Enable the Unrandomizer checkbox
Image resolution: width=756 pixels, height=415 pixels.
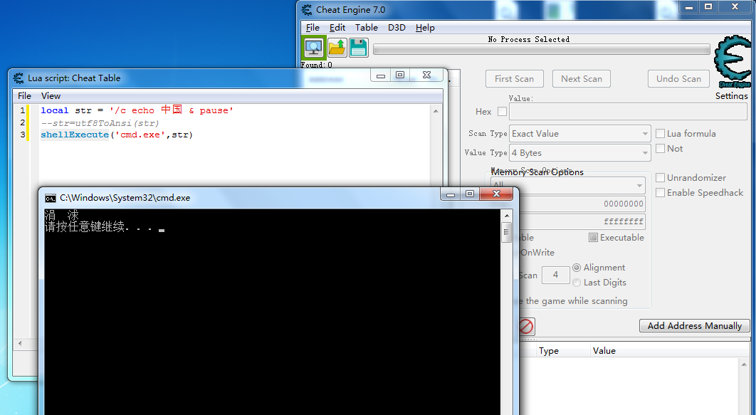[660, 178]
